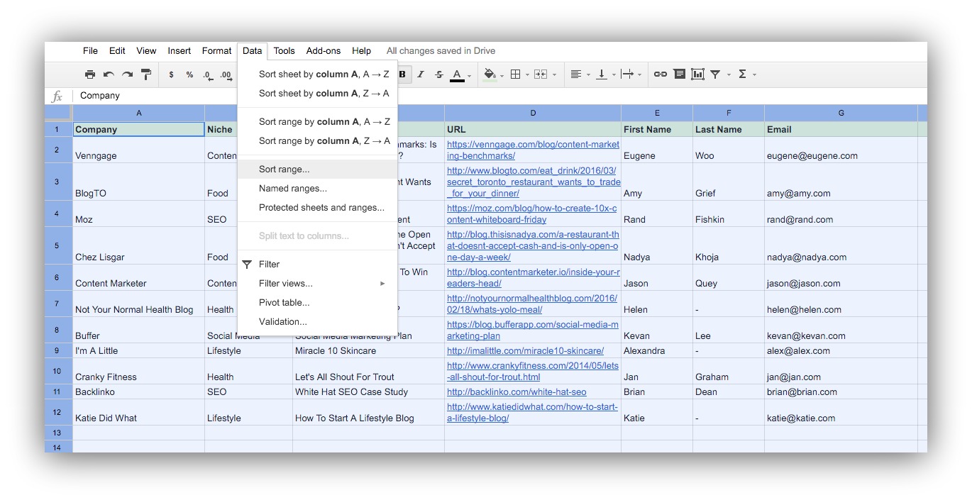
Task: Open the Add-ons menu
Action: pos(324,51)
